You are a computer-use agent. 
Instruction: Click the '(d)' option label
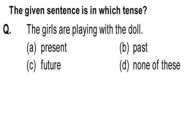pyautogui.click(x=124, y=66)
